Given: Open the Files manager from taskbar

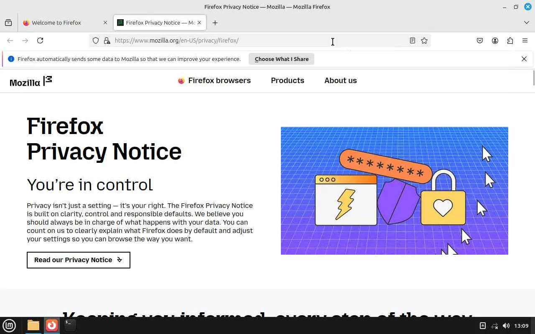Looking at the screenshot, I should pos(33,325).
